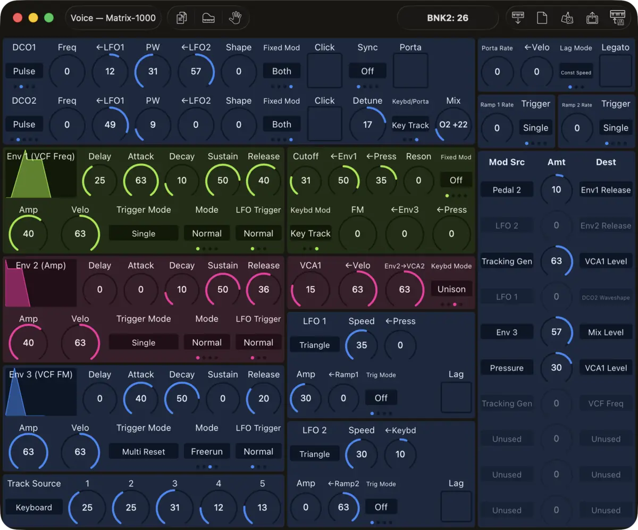638x530 pixels.
Task: Open the Track Source Keyboard selector
Action: point(34,507)
